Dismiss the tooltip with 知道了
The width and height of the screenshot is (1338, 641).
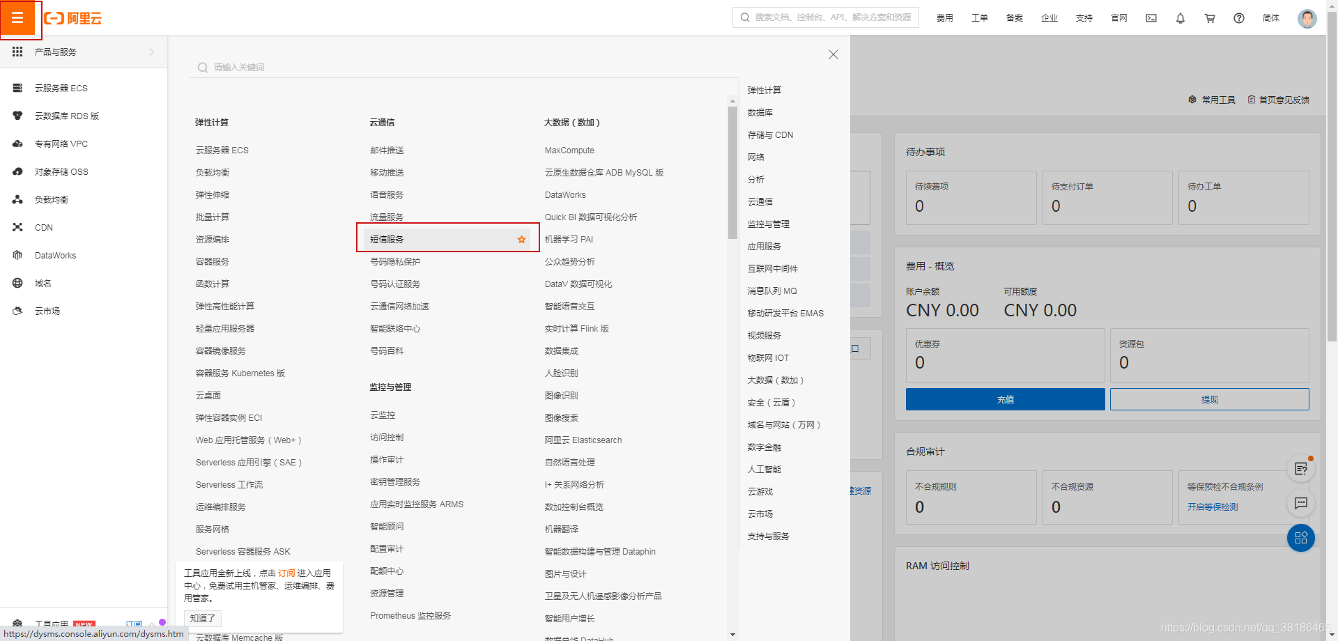point(202,617)
